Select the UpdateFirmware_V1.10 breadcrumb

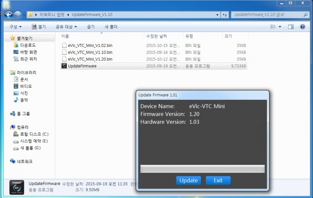tap(92, 15)
